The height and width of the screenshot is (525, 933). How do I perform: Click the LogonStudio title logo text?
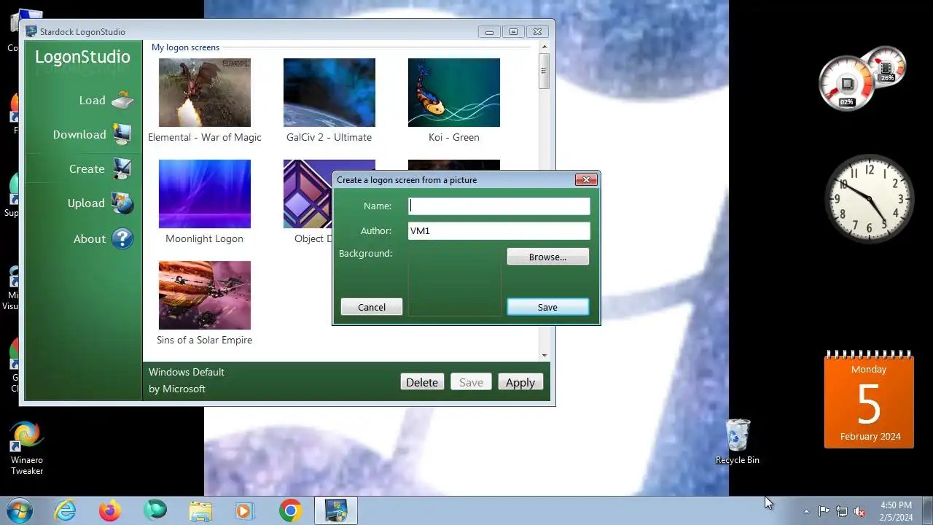[83, 57]
